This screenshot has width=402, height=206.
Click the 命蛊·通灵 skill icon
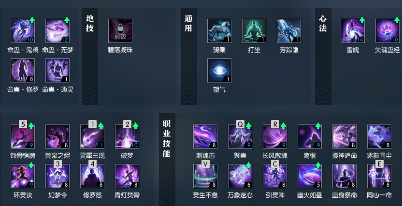[57, 70]
